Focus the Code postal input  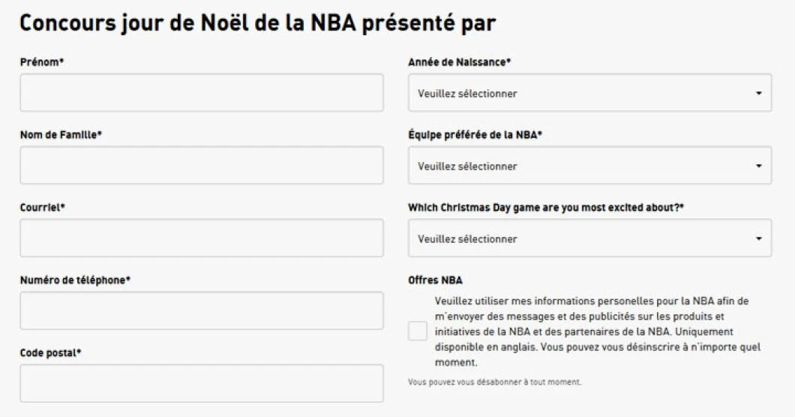(202, 383)
